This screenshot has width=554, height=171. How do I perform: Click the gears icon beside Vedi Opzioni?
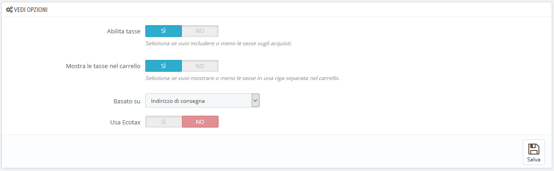[x=9, y=9]
